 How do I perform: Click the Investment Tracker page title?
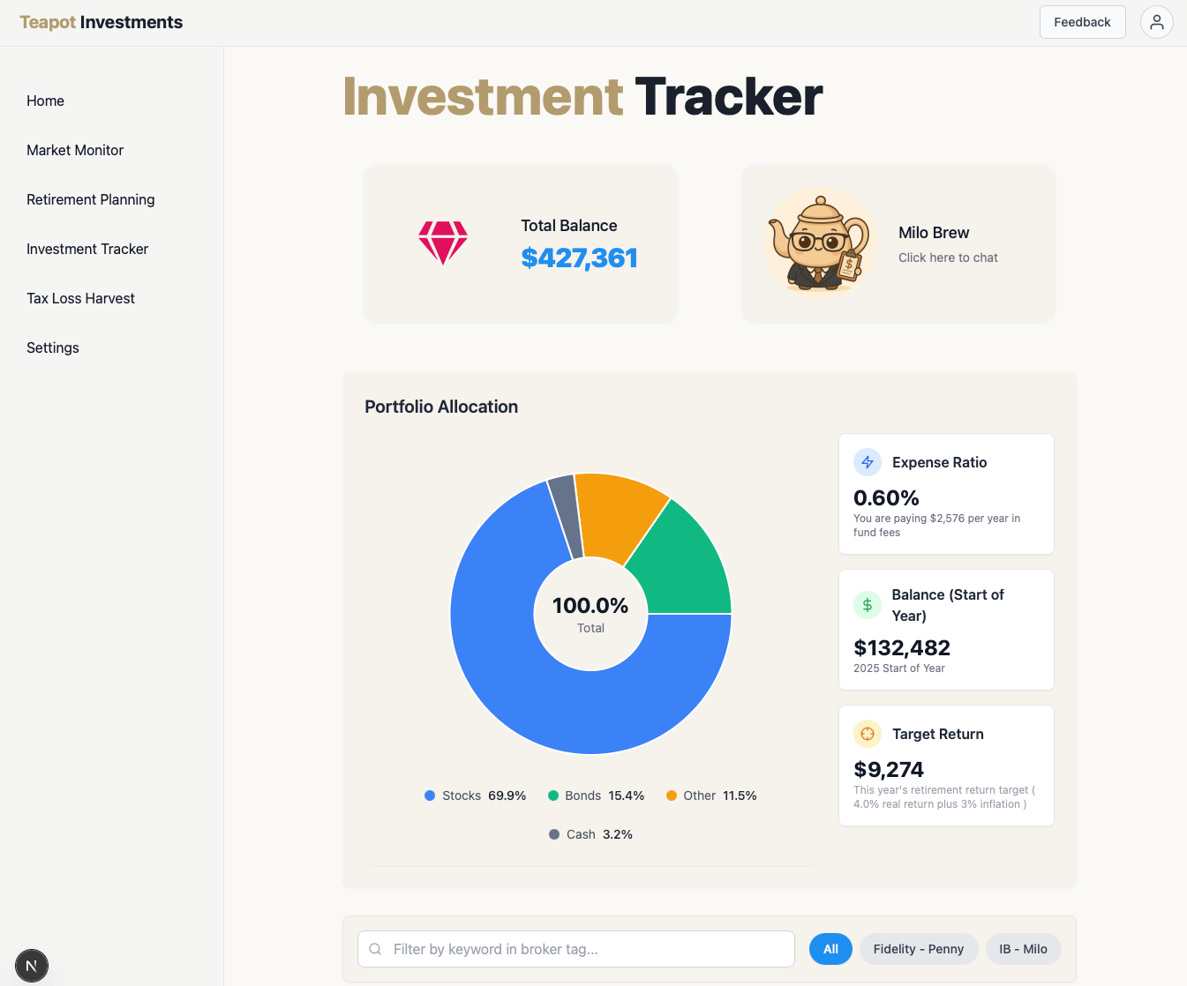point(582,96)
